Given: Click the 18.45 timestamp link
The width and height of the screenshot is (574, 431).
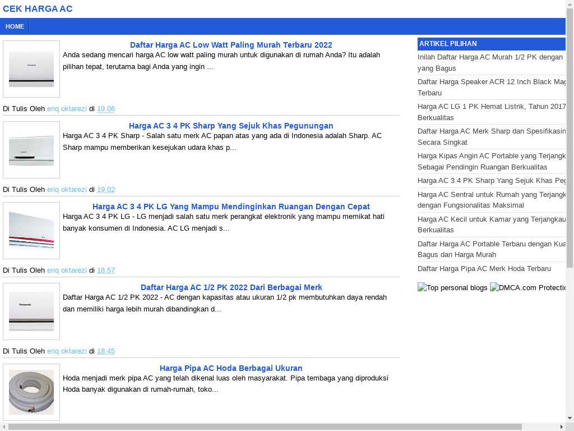Looking at the screenshot, I should click(x=106, y=351).
